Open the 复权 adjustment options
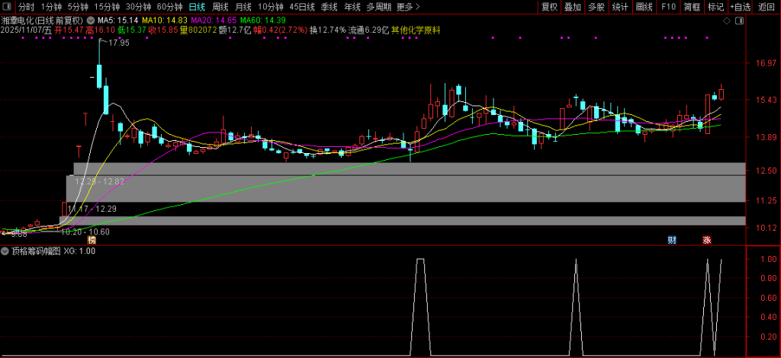The height and width of the screenshot is (358, 781). tap(549, 7)
